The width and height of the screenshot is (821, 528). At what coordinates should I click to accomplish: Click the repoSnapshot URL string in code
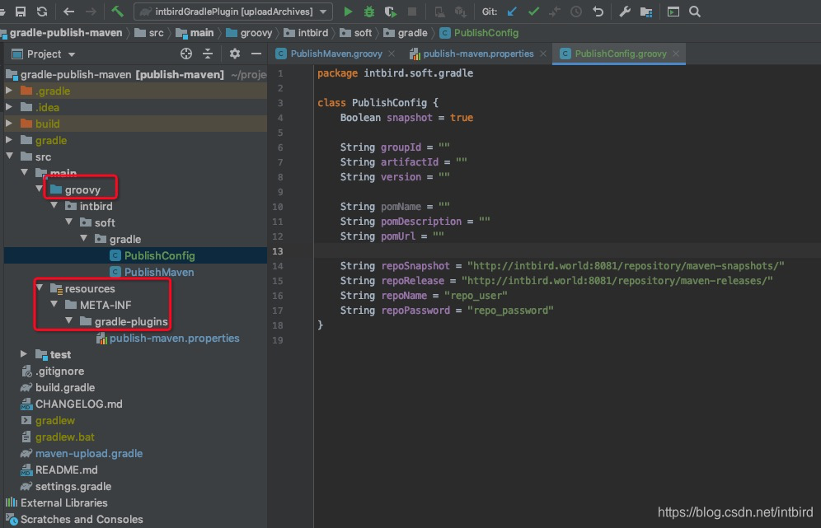pos(626,266)
